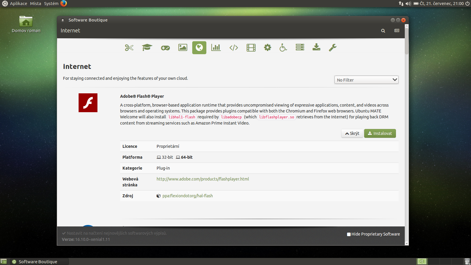Switch to the Development category

(x=233, y=47)
